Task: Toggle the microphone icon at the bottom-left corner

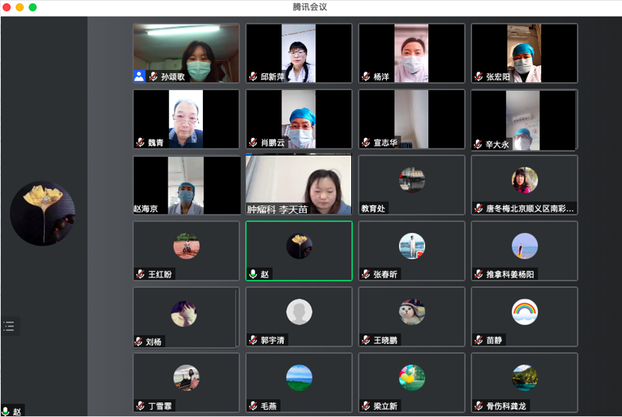Action: click(6, 411)
